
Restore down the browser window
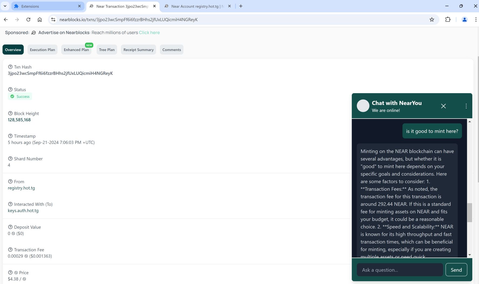pyautogui.click(x=461, y=6)
